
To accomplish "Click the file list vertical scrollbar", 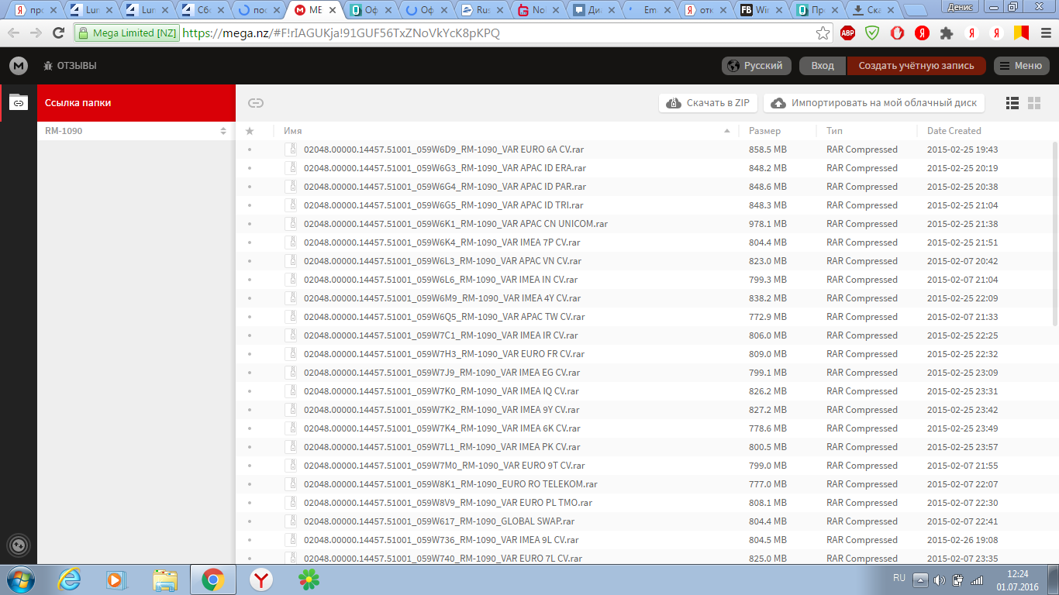I will click(1054, 232).
